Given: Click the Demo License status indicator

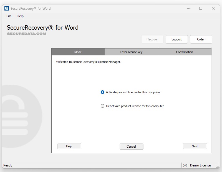Looking at the screenshot, I should pos(200,165).
